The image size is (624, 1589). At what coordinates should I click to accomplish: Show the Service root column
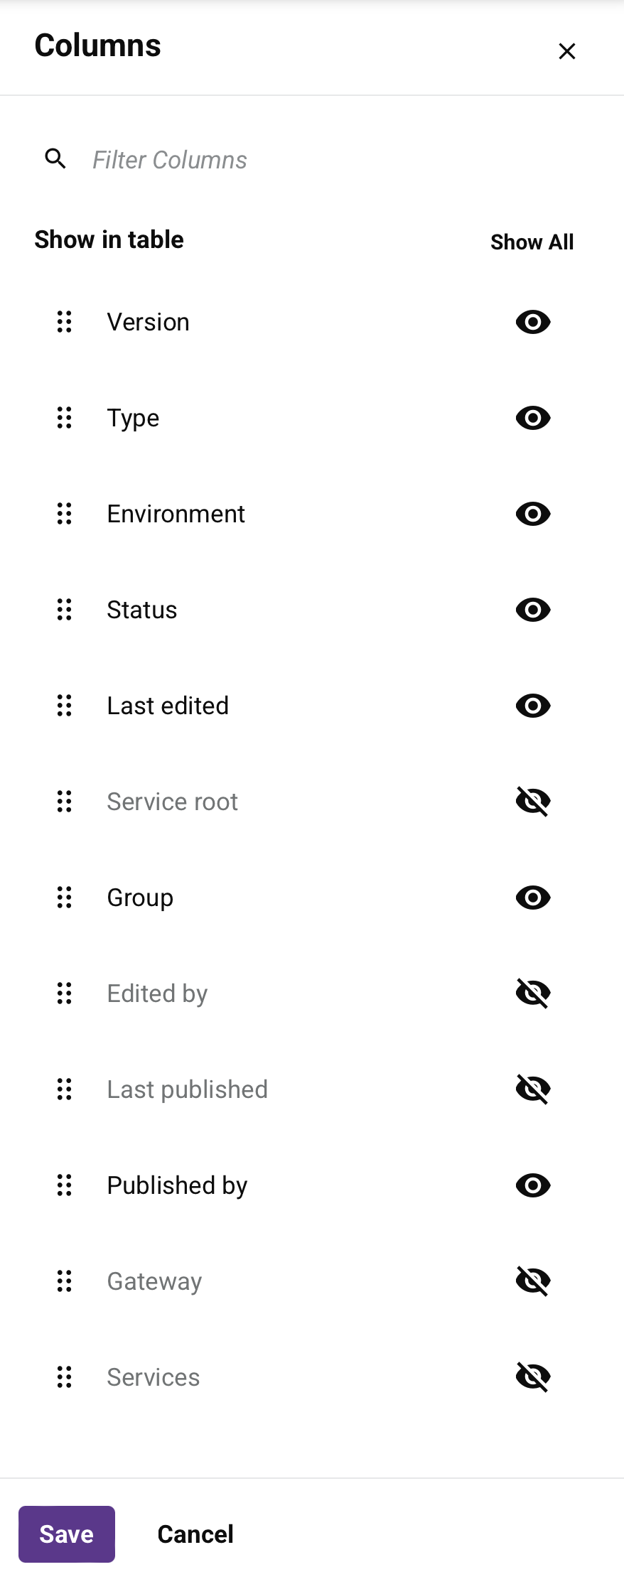click(x=533, y=802)
